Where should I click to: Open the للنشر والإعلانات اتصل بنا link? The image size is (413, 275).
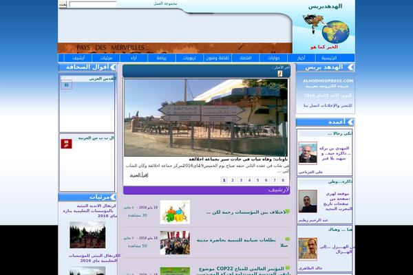[x=328, y=105]
